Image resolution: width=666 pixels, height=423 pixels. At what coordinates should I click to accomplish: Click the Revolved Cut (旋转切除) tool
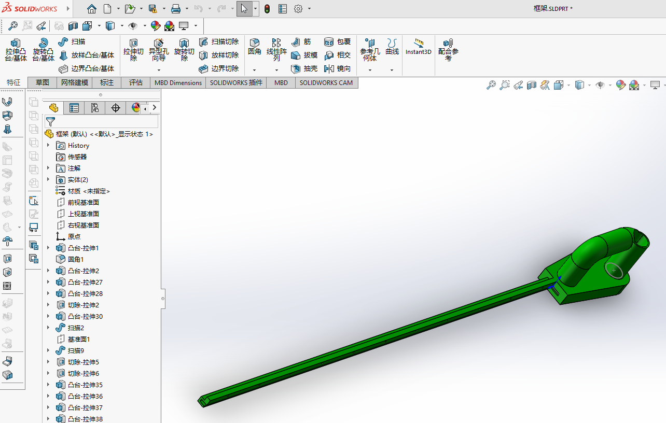point(184,50)
